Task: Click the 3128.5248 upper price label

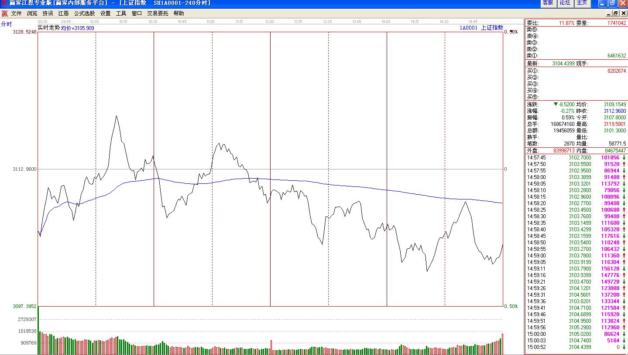Action: coord(24,32)
